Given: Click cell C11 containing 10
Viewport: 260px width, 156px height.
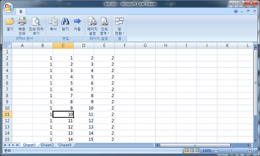Looking at the screenshot, I should click(x=63, y=114).
